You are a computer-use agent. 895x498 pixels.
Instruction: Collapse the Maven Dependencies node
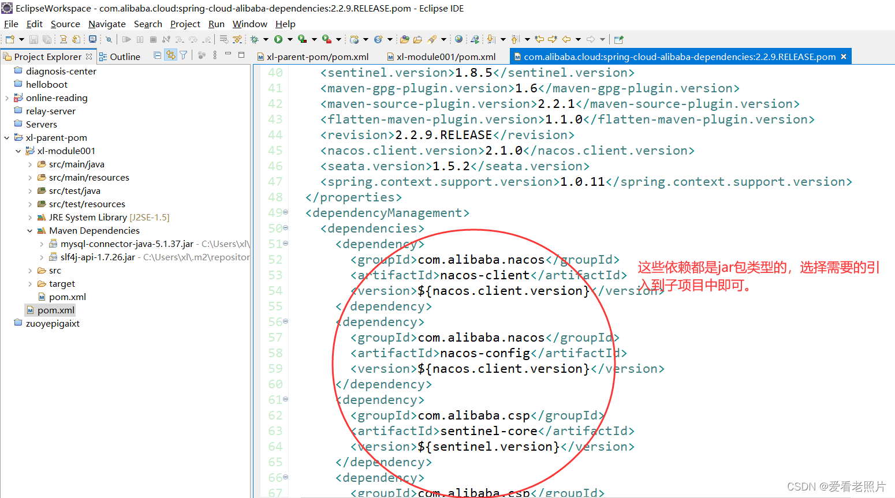pyautogui.click(x=30, y=231)
